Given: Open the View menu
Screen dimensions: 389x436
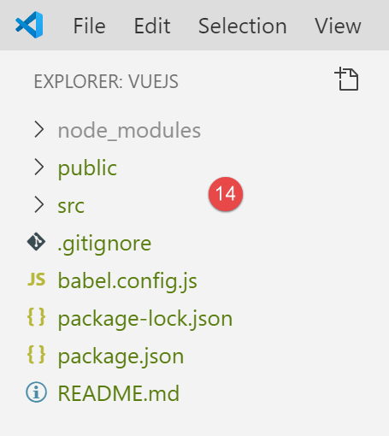Looking at the screenshot, I should click(338, 26).
